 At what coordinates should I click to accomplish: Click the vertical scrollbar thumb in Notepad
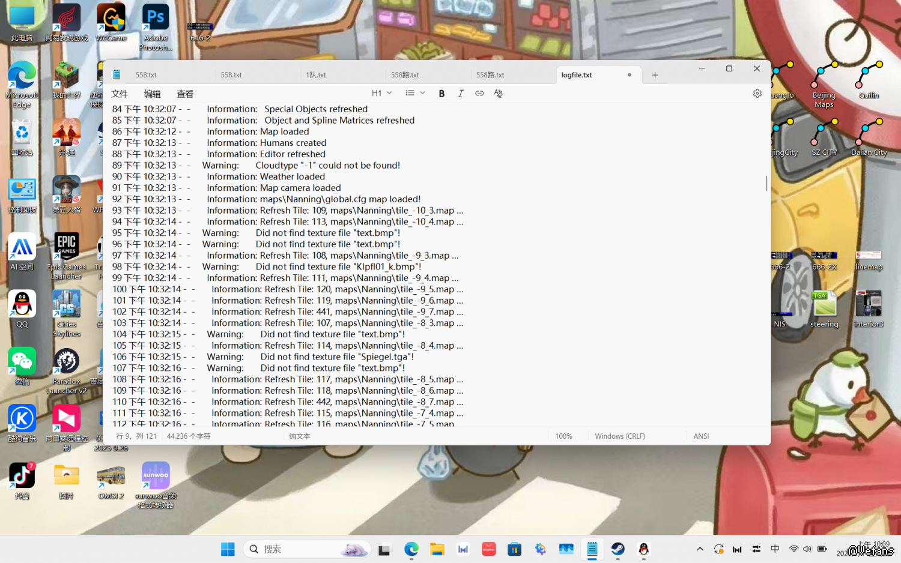tap(766, 184)
